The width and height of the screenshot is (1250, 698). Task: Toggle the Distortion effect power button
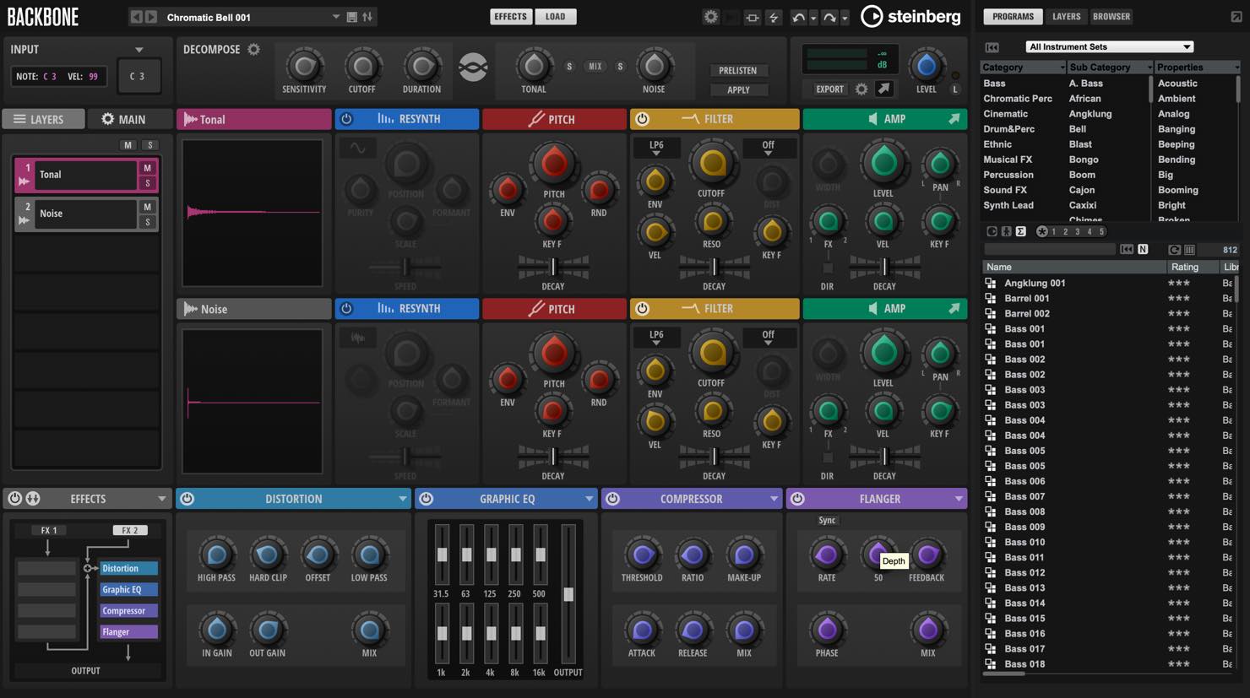(187, 499)
